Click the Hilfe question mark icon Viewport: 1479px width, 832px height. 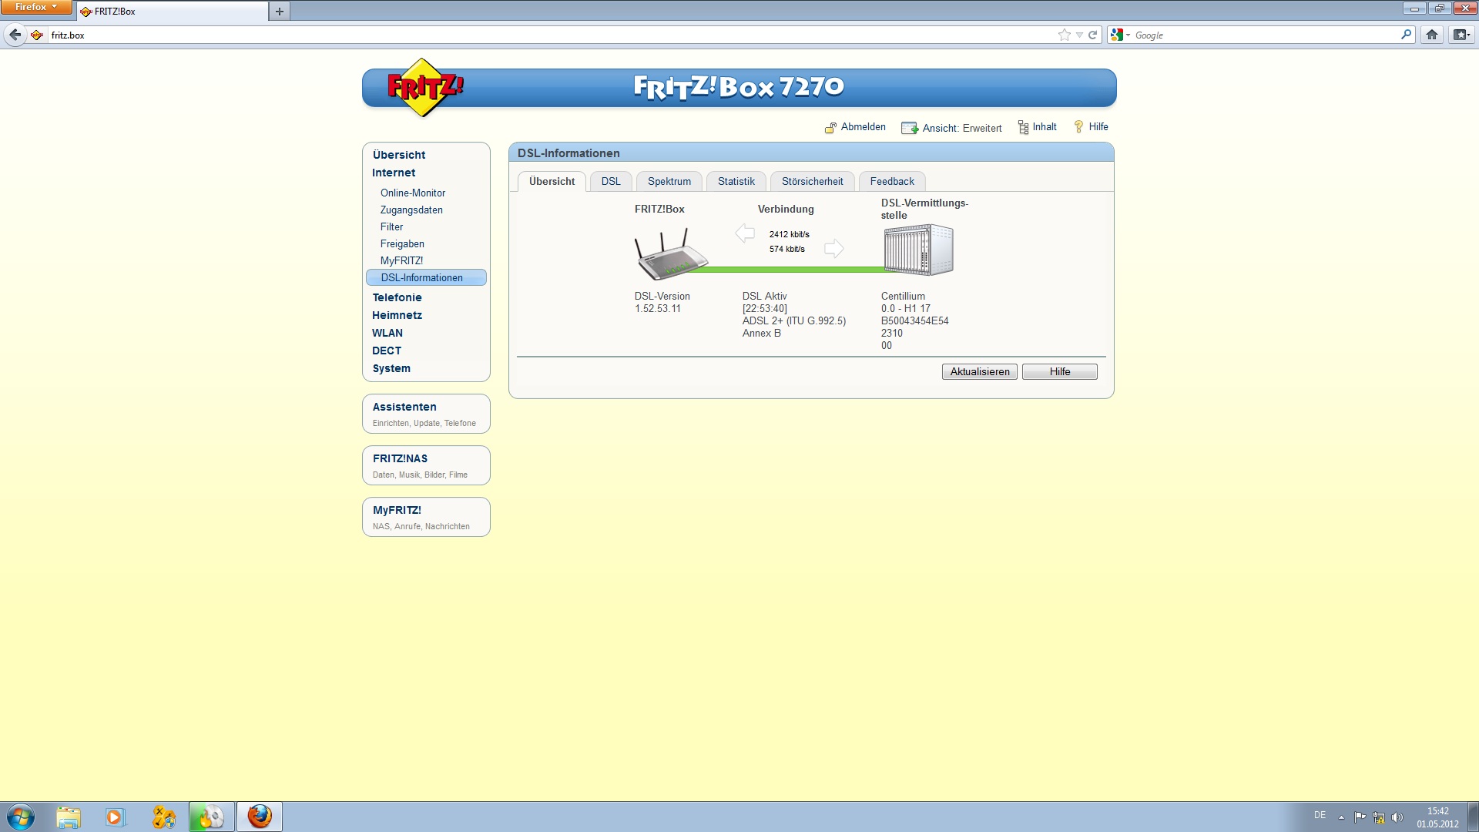point(1078,127)
